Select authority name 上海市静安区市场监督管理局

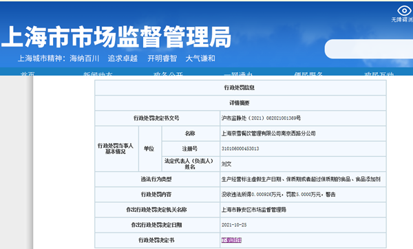[x=253, y=210]
